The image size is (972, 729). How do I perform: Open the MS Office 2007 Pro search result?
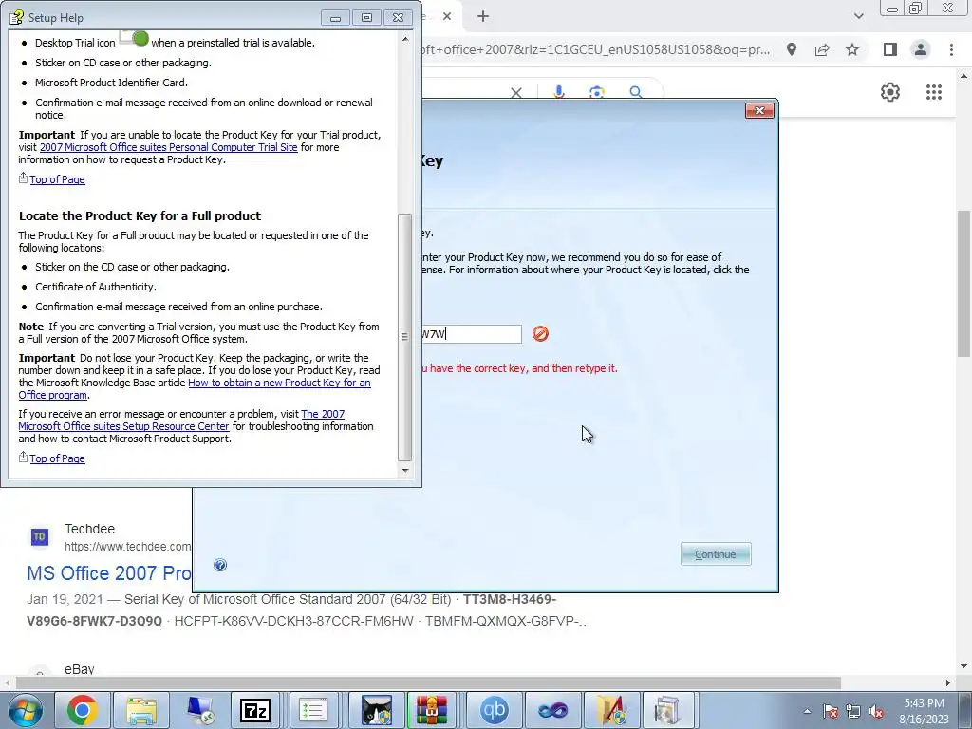coord(109,572)
